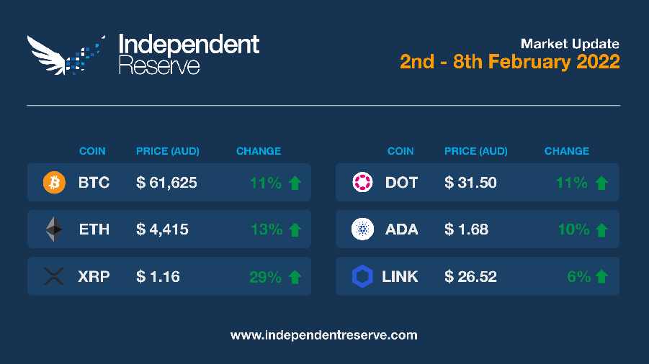Viewport: 649px width, 364px height.
Task: Click the green up arrow beside ETH 13%
Action: (295, 229)
